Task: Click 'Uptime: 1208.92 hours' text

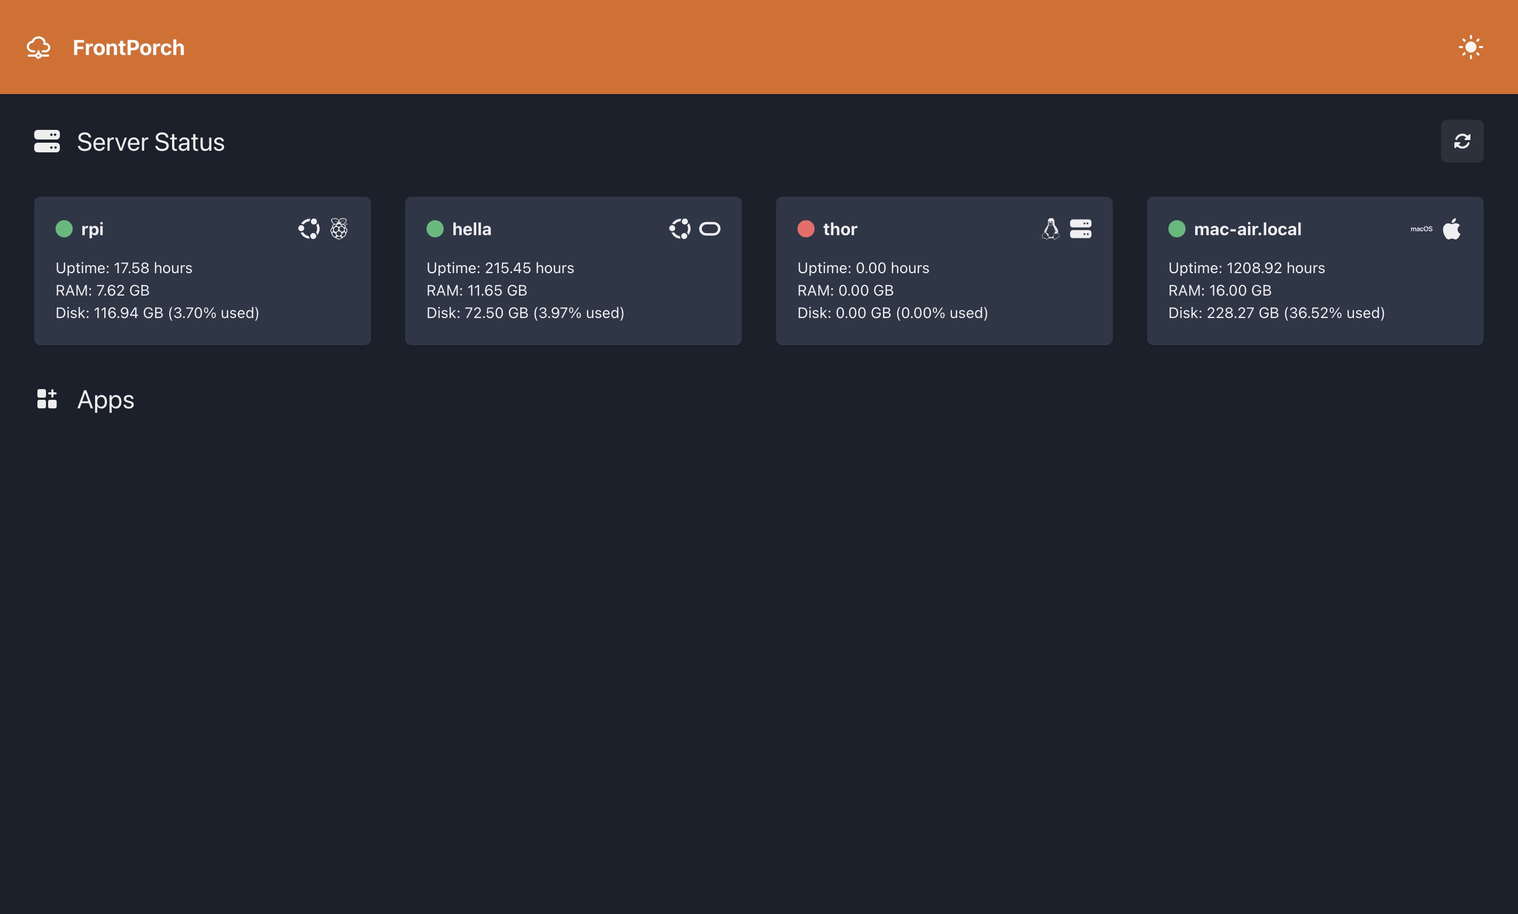Action: pos(1246,268)
